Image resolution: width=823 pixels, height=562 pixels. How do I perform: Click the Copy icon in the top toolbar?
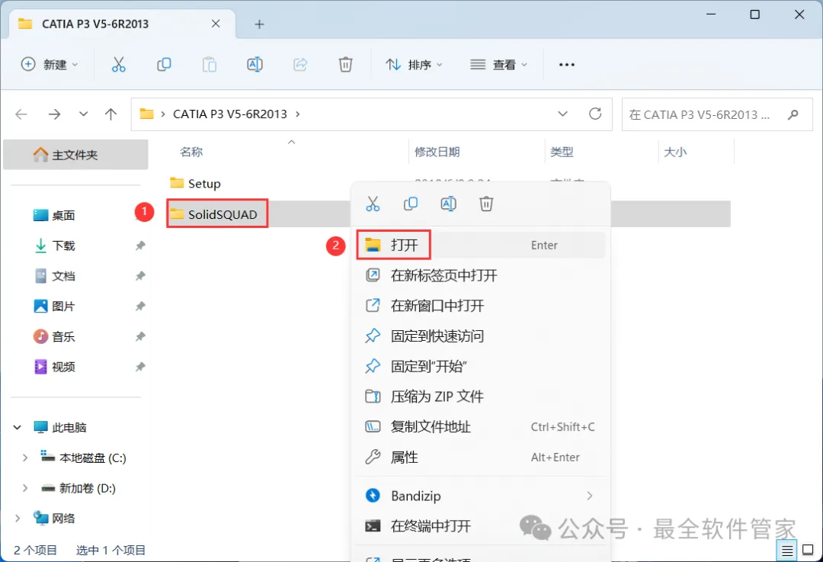tap(164, 65)
